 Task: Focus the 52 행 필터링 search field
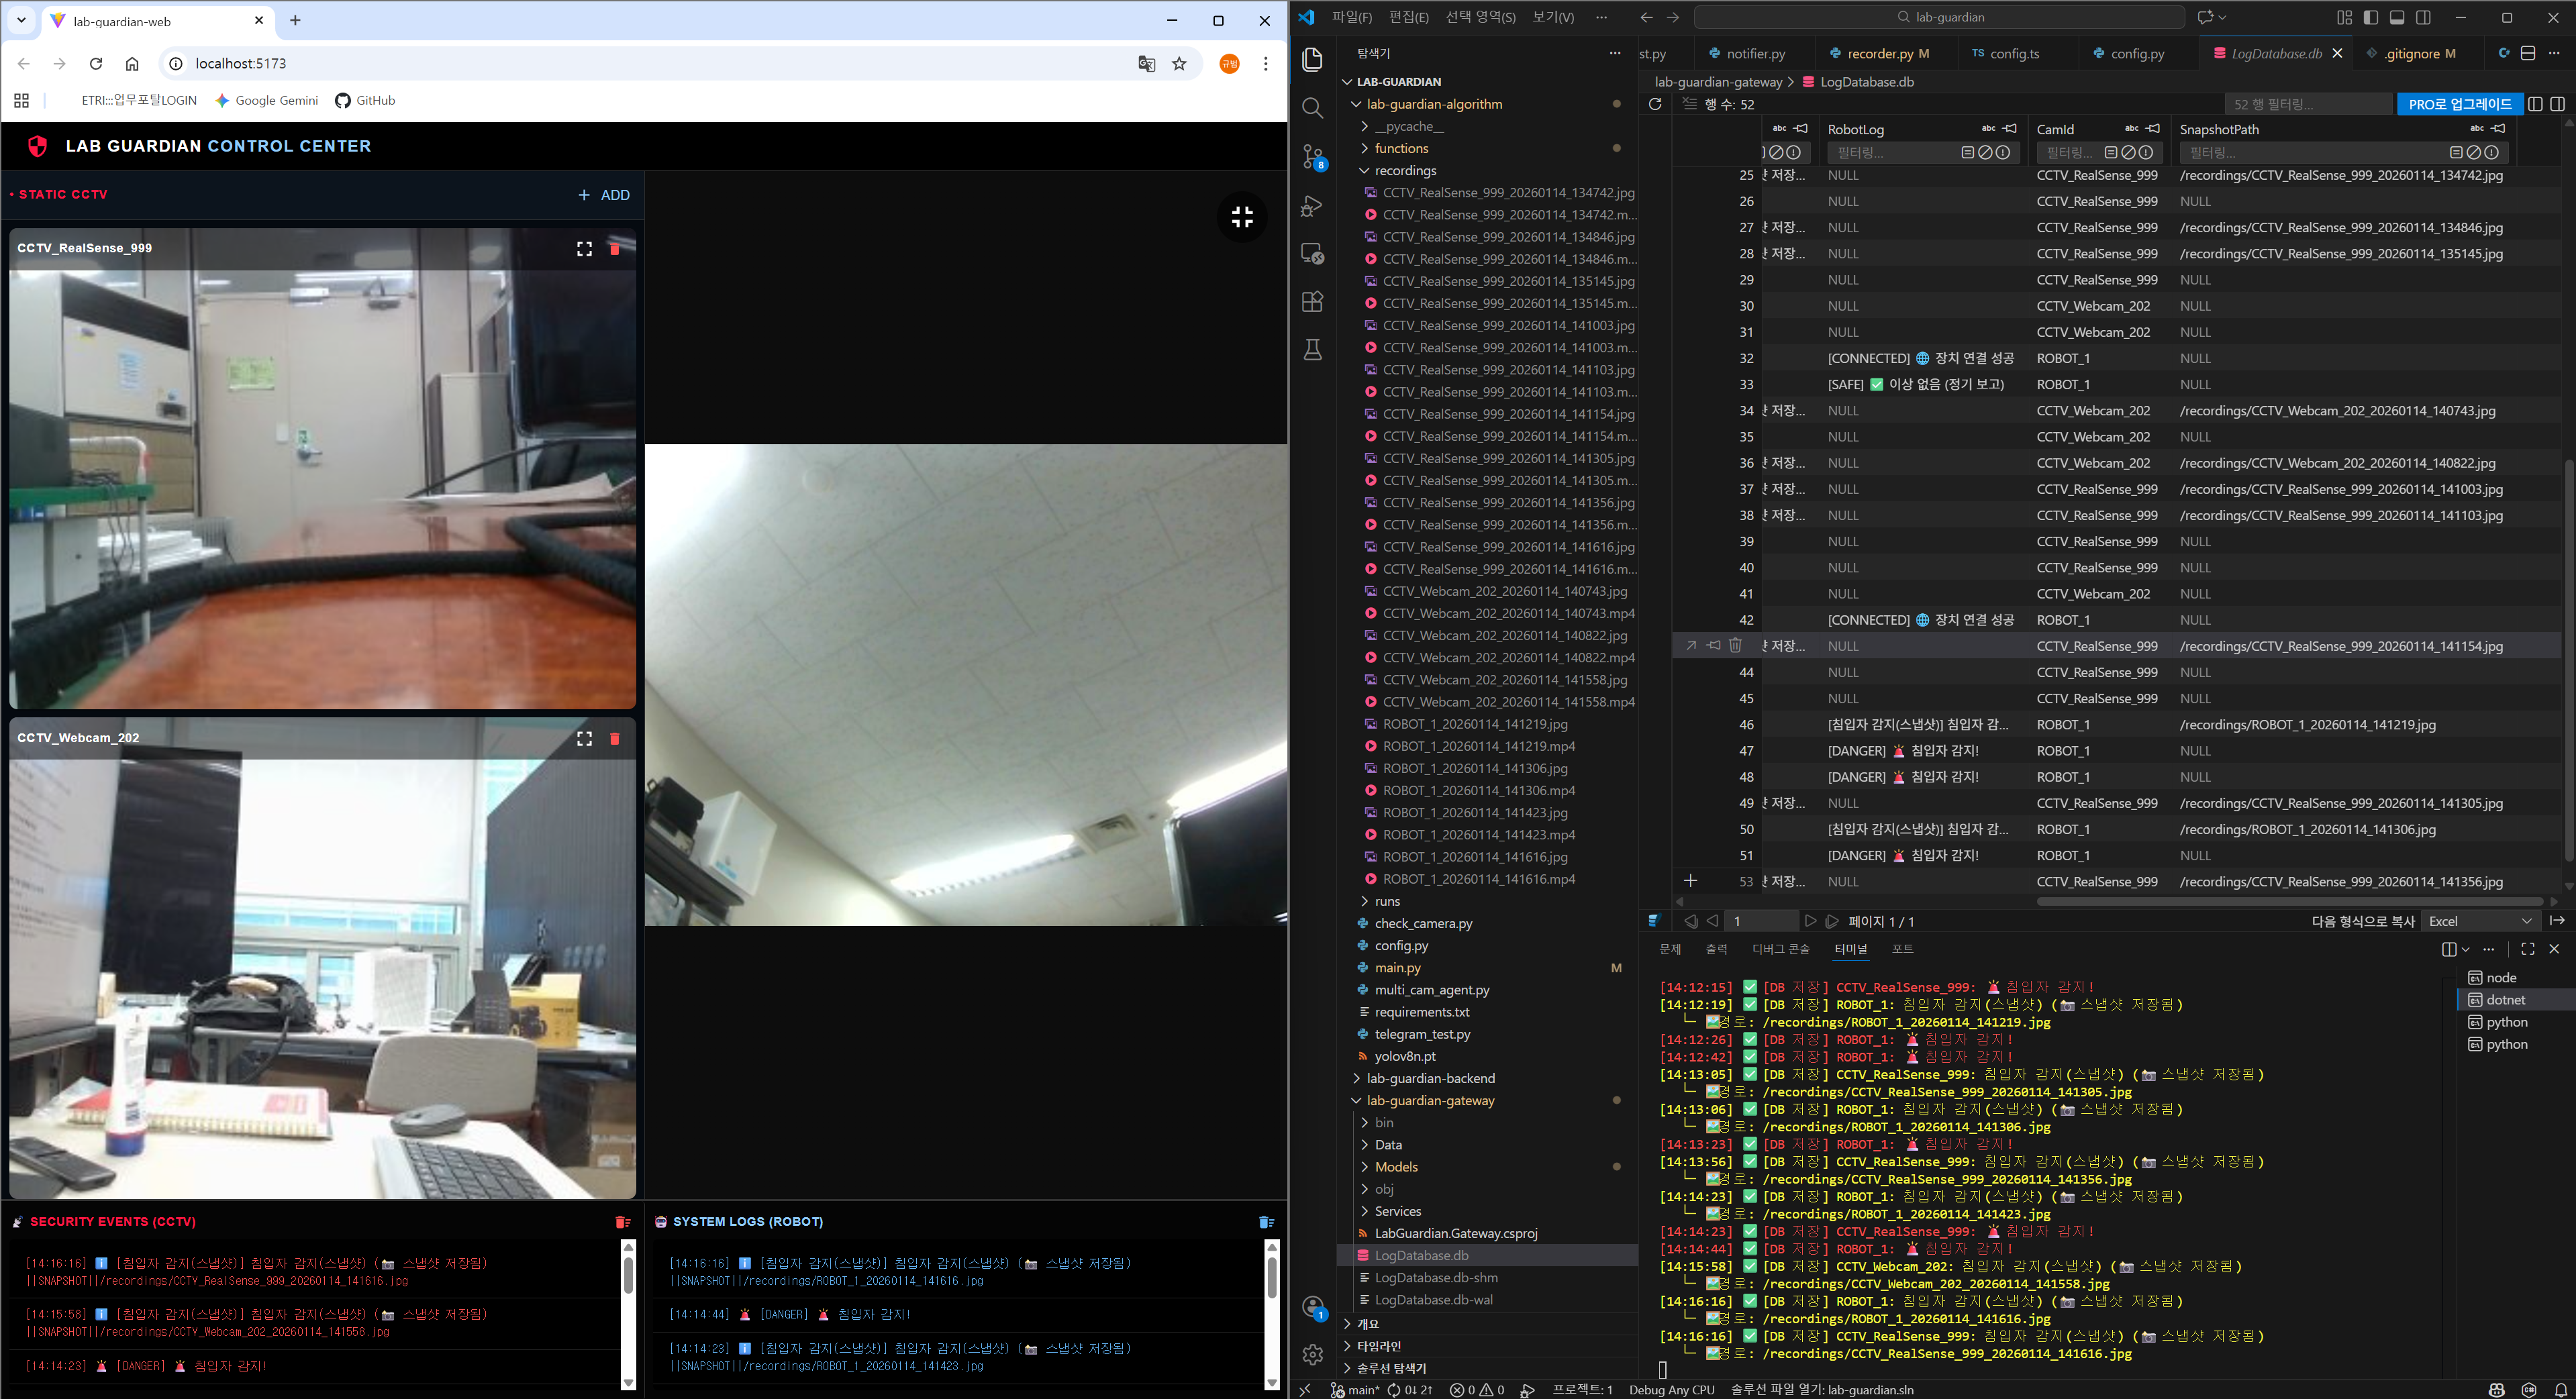[2307, 104]
